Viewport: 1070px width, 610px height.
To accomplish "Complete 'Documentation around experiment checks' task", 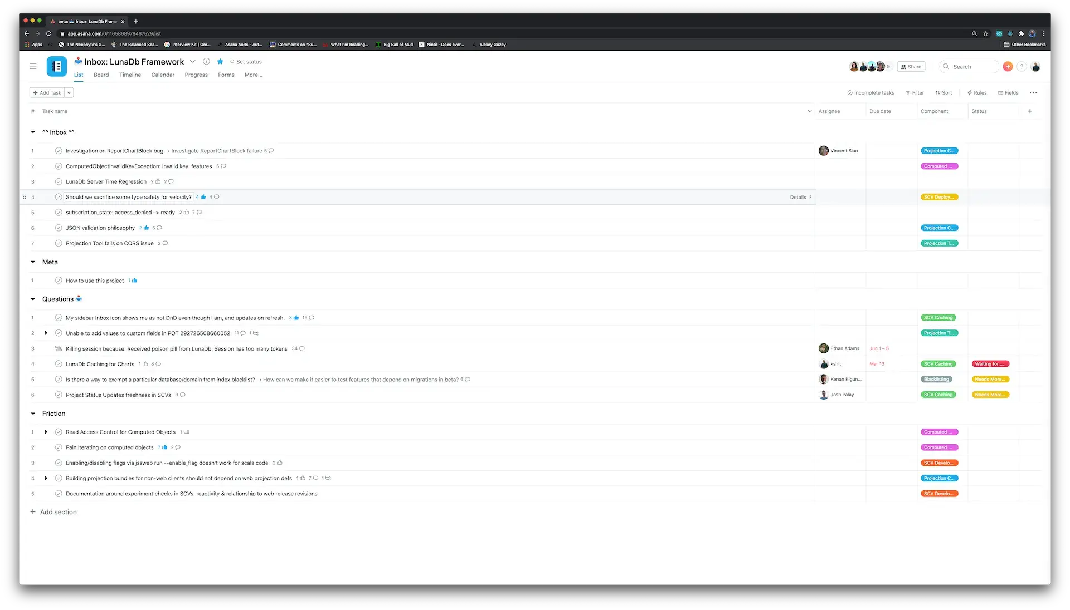I will pyautogui.click(x=59, y=494).
